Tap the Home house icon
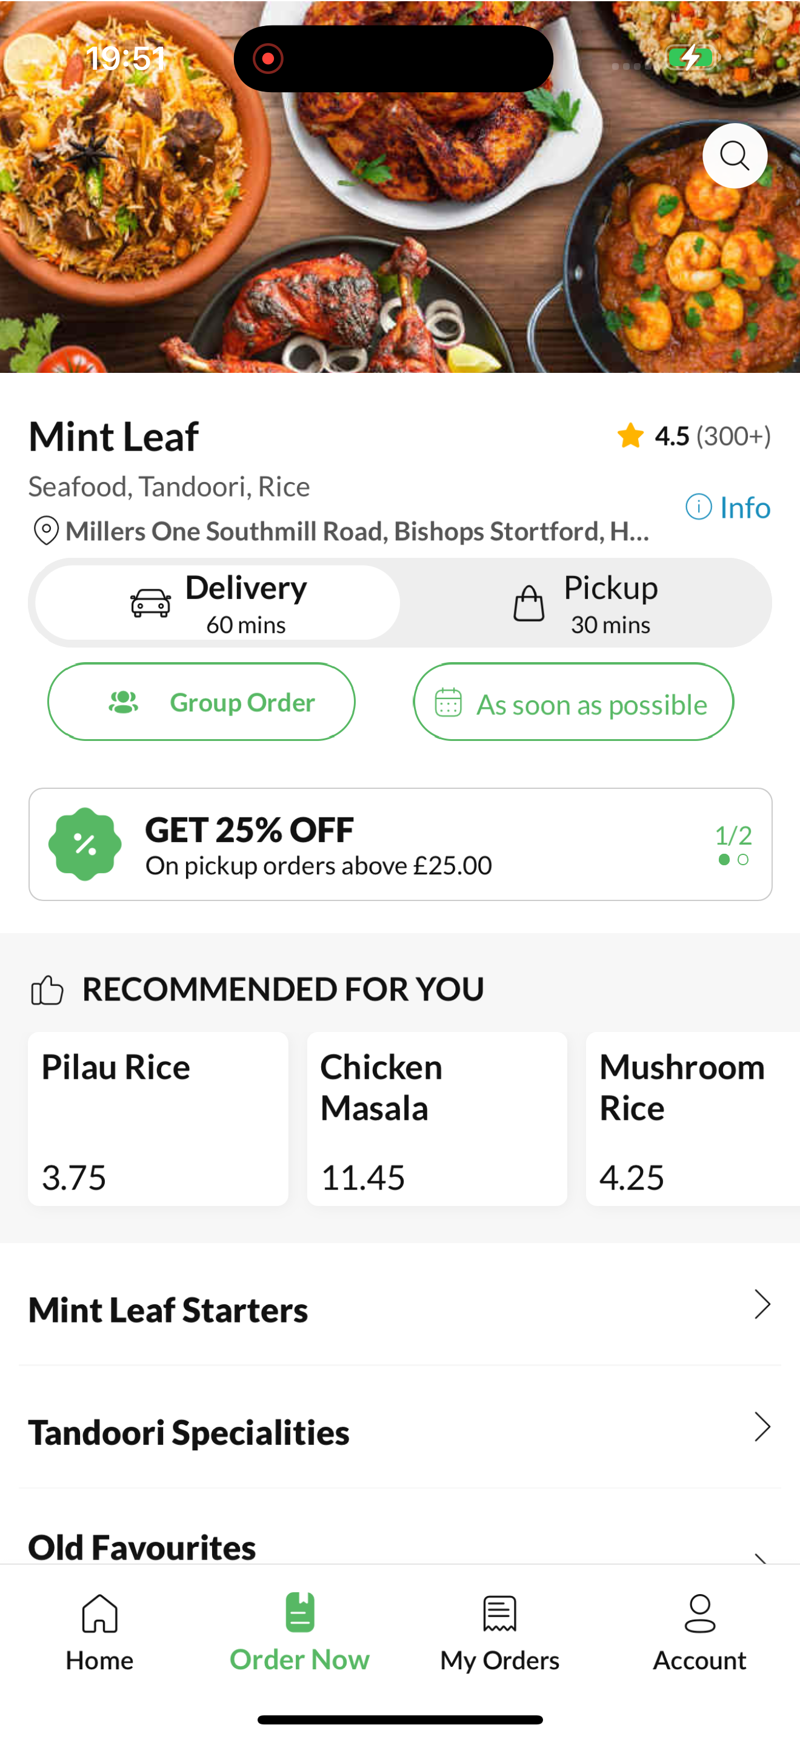The width and height of the screenshot is (800, 1739). (x=100, y=1613)
